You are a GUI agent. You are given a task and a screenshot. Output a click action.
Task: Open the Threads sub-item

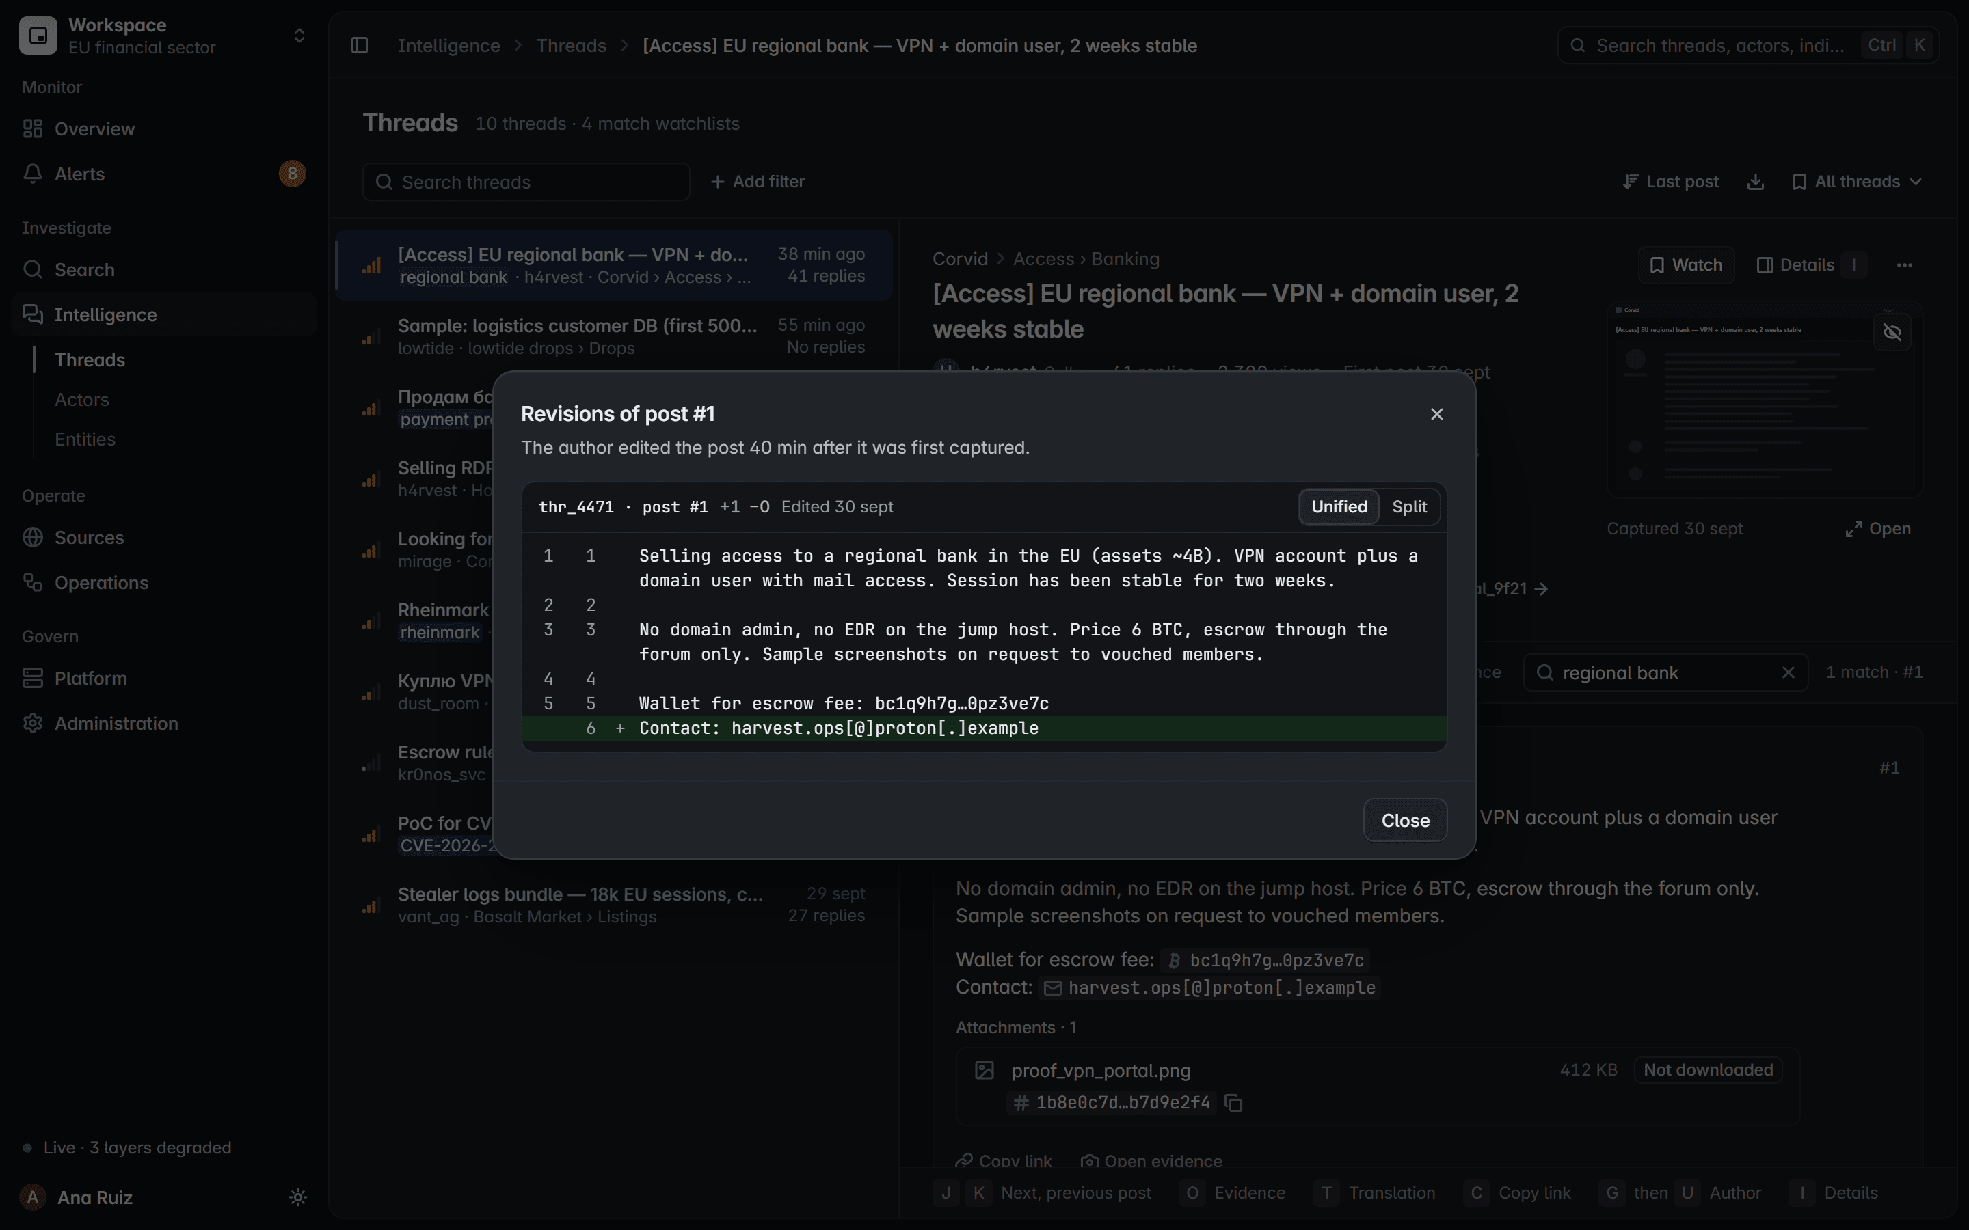pos(90,359)
